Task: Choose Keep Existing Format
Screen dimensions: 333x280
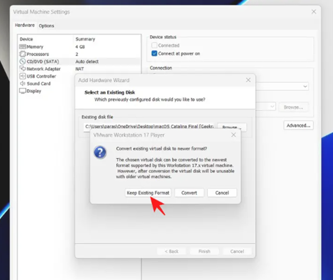Action: (x=148, y=193)
